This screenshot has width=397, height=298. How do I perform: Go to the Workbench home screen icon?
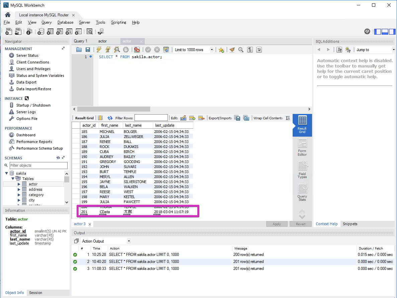(x=8, y=15)
